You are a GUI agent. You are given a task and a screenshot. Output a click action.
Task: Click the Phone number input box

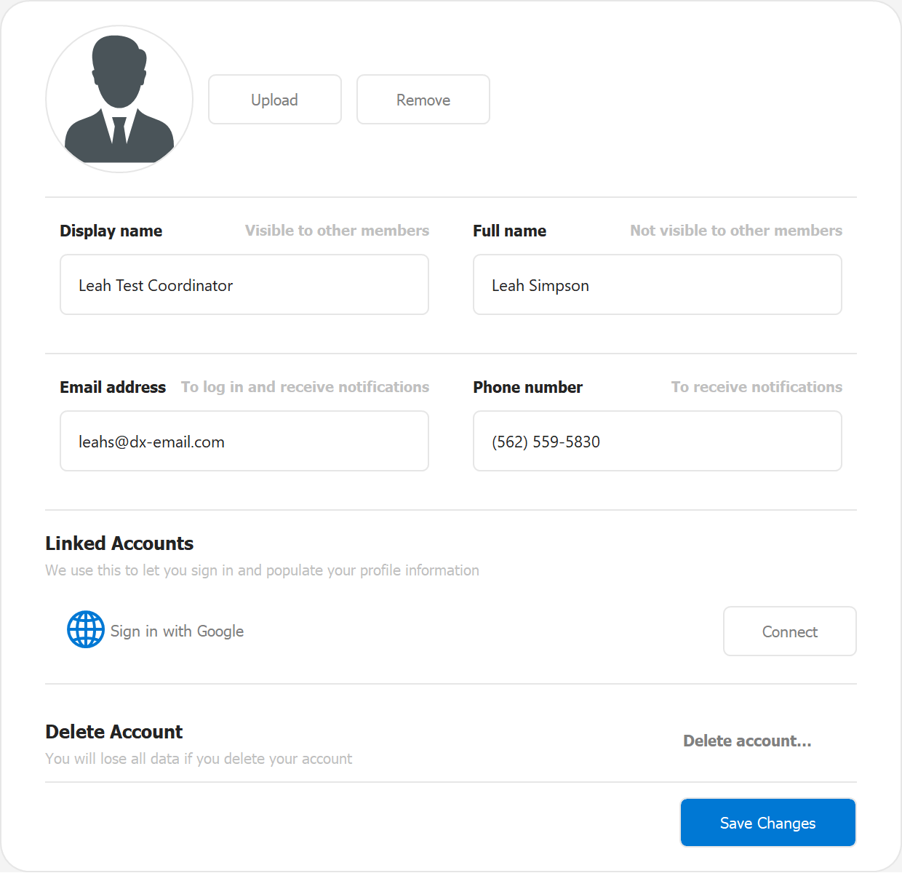coord(657,442)
